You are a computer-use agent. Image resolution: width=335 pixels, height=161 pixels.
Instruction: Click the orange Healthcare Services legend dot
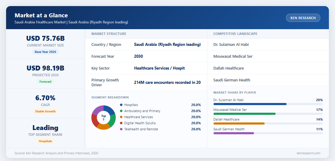pyautogui.click(x=121, y=117)
